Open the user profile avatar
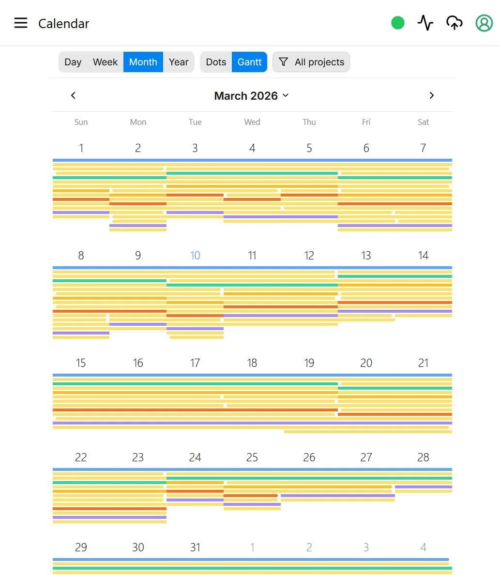Viewport: 500px width, 575px height. (484, 23)
